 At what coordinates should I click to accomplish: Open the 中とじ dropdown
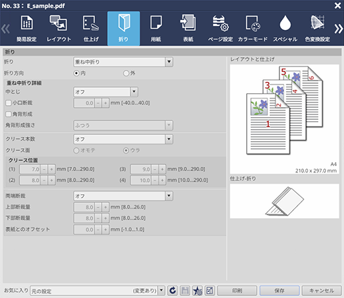[106, 92]
